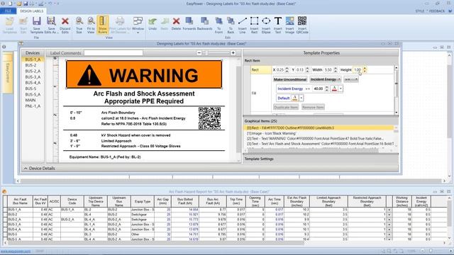The width and height of the screenshot is (454, 255).
Task: Click the X position field showing 0.25
Action: pyautogui.click(x=280, y=70)
